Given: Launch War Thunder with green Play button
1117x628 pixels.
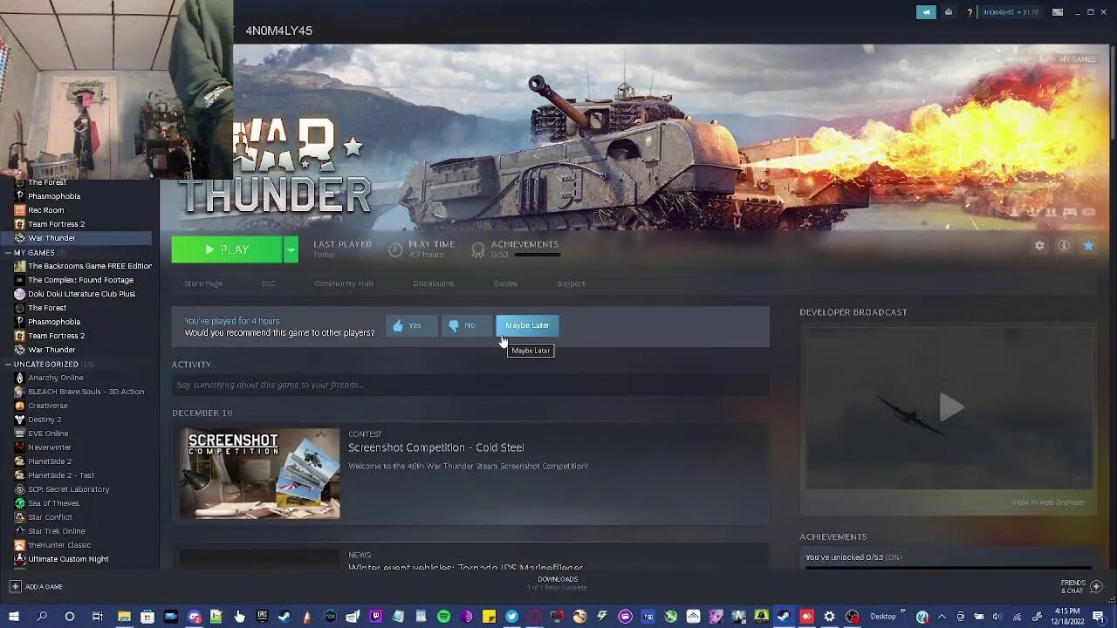Looking at the screenshot, I should [227, 249].
